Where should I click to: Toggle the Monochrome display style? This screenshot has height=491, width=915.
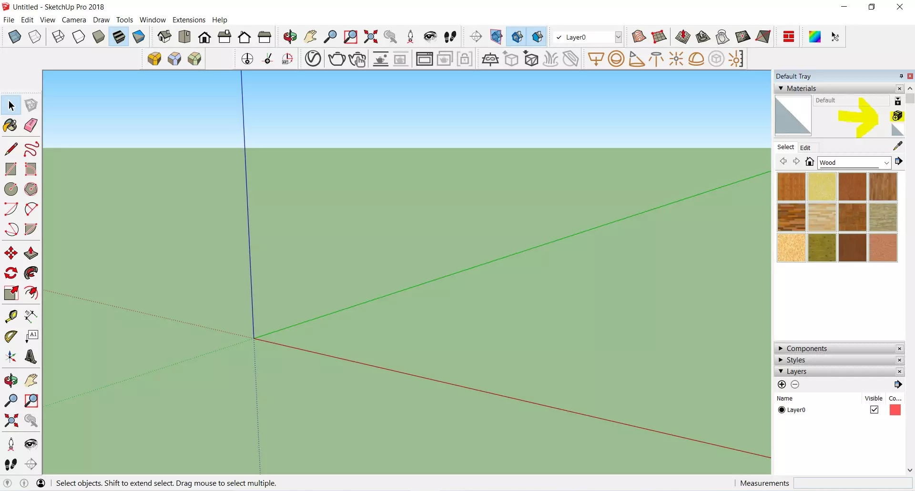coord(138,37)
